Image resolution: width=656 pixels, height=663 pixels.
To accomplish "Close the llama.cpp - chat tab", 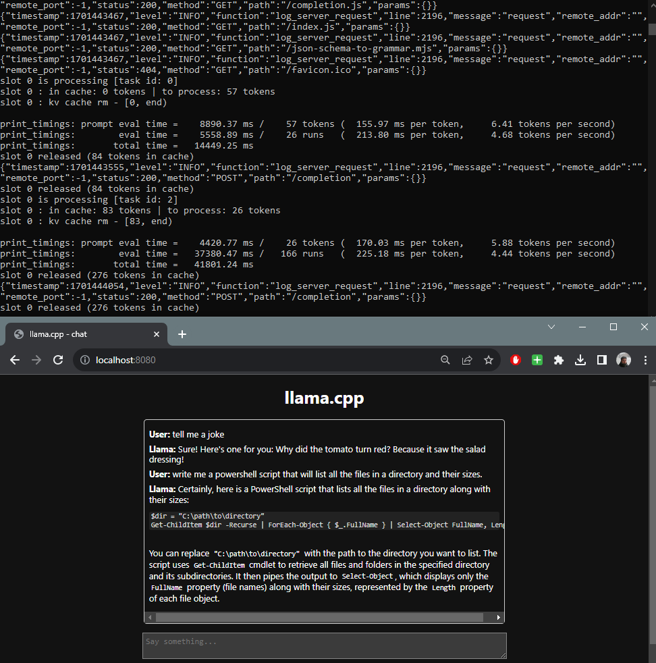I will tap(157, 334).
